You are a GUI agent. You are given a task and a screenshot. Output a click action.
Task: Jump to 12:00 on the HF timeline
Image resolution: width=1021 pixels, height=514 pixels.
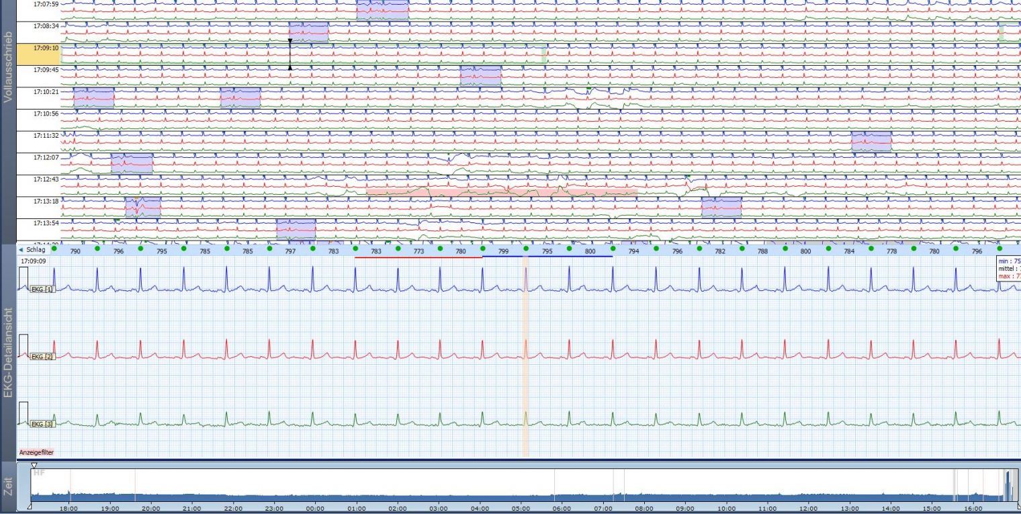tap(808, 509)
